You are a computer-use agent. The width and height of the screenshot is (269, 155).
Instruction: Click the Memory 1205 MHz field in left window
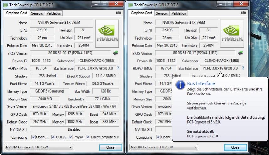coord(75,114)
